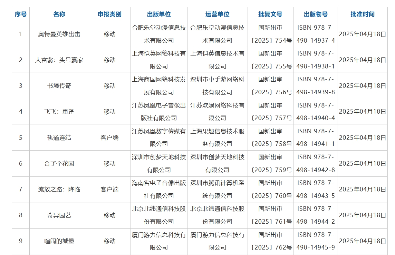Select the game name 大富翁：头号赢家
The image size is (395, 255).
59,60
